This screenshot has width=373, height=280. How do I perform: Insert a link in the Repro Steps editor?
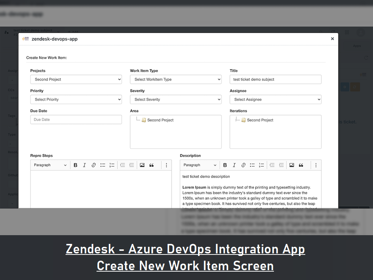tap(94, 165)
